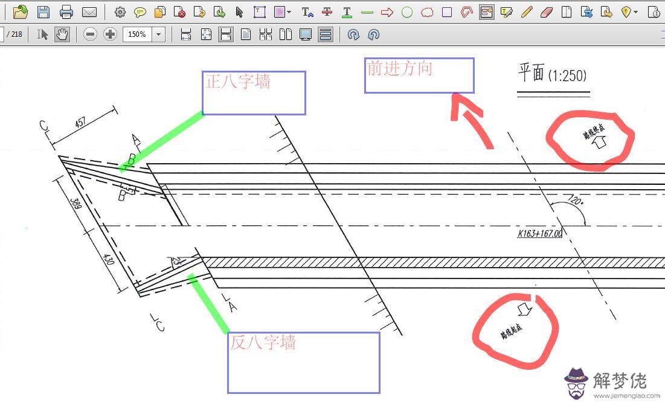Print the document
This screenshot has height=403, width=665.
[x=66, y=11]
